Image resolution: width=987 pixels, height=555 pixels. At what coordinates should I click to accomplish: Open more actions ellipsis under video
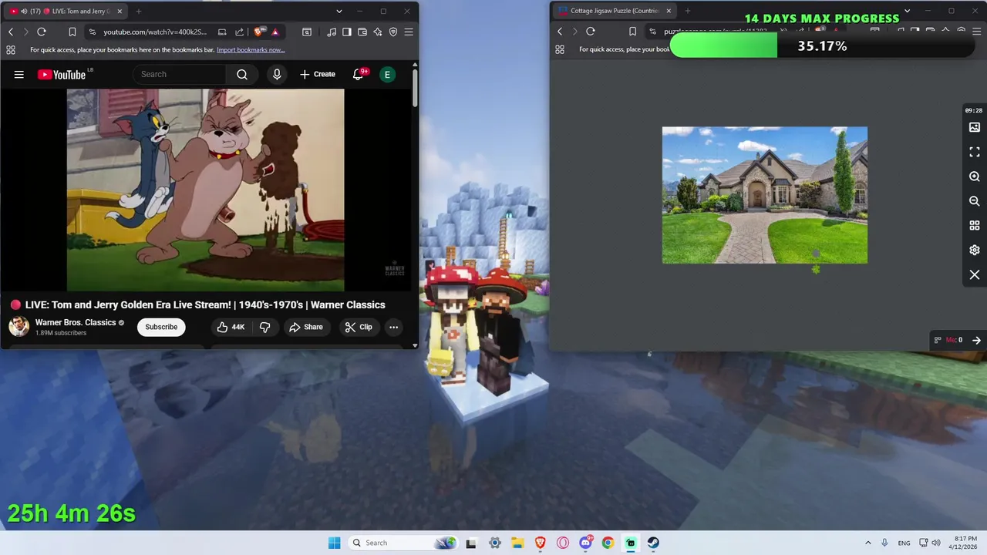393,327
